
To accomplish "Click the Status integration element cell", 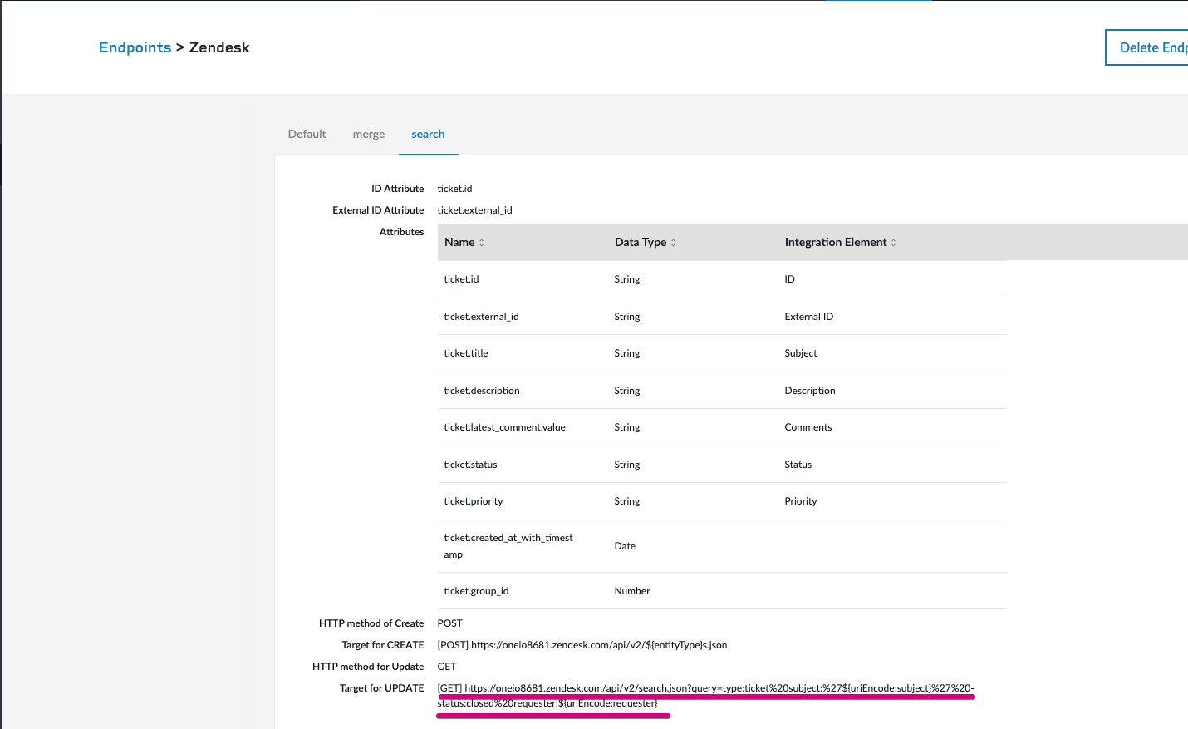I will [798, 465].
